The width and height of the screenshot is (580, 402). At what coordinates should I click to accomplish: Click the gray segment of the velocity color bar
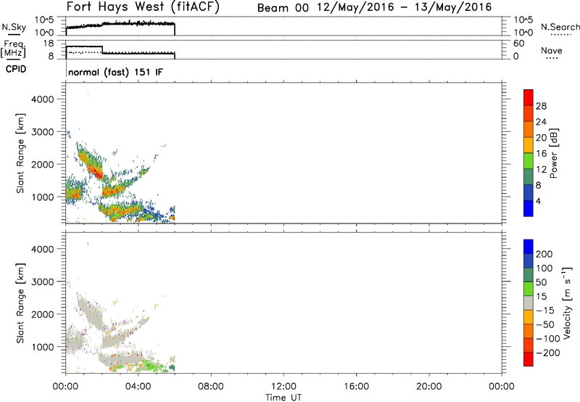(x=529, y=303)
